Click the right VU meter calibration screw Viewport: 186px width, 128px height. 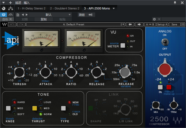coord(84,50)
